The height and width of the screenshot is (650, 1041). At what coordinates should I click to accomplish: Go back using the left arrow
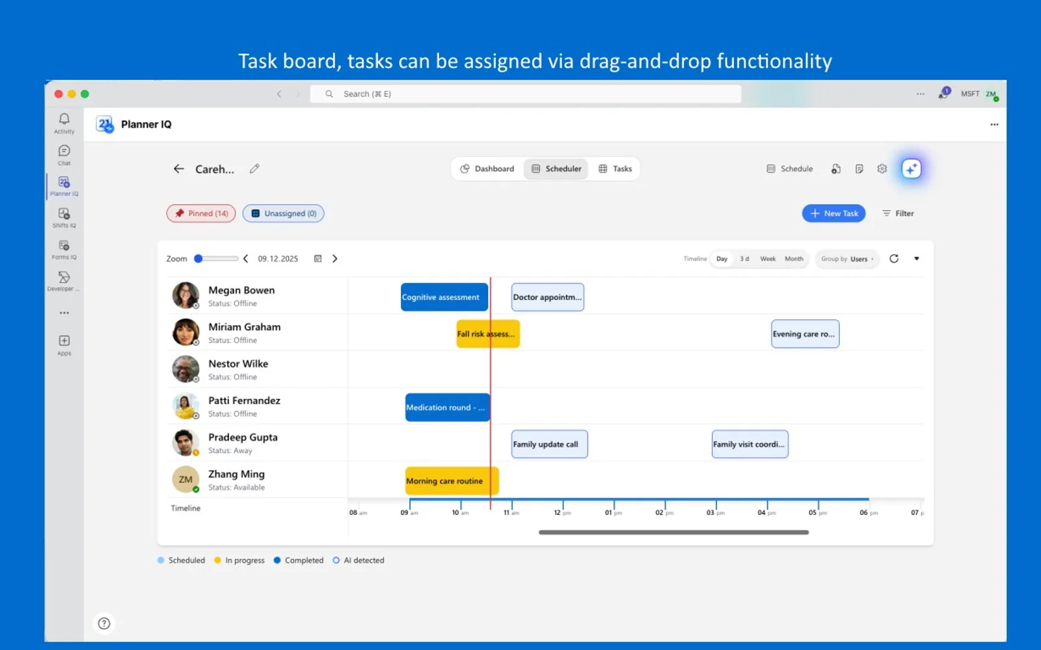click(178, 168)
